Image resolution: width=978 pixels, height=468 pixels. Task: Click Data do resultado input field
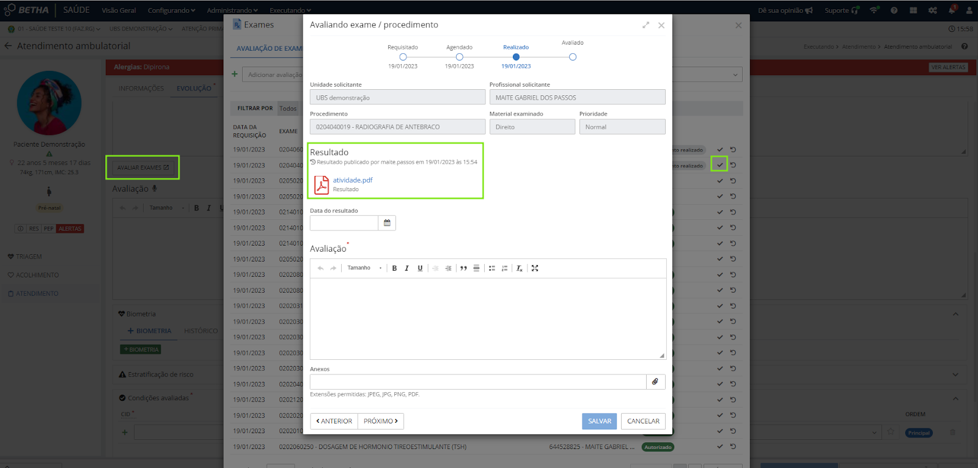click(344, 223)
